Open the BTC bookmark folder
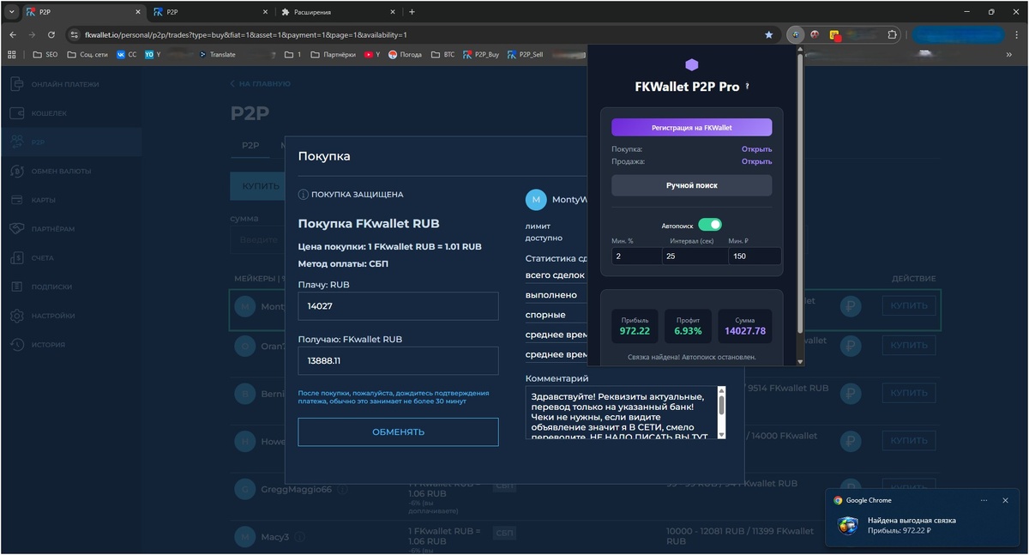The image size is (1029, 555). tap(442, 54)
